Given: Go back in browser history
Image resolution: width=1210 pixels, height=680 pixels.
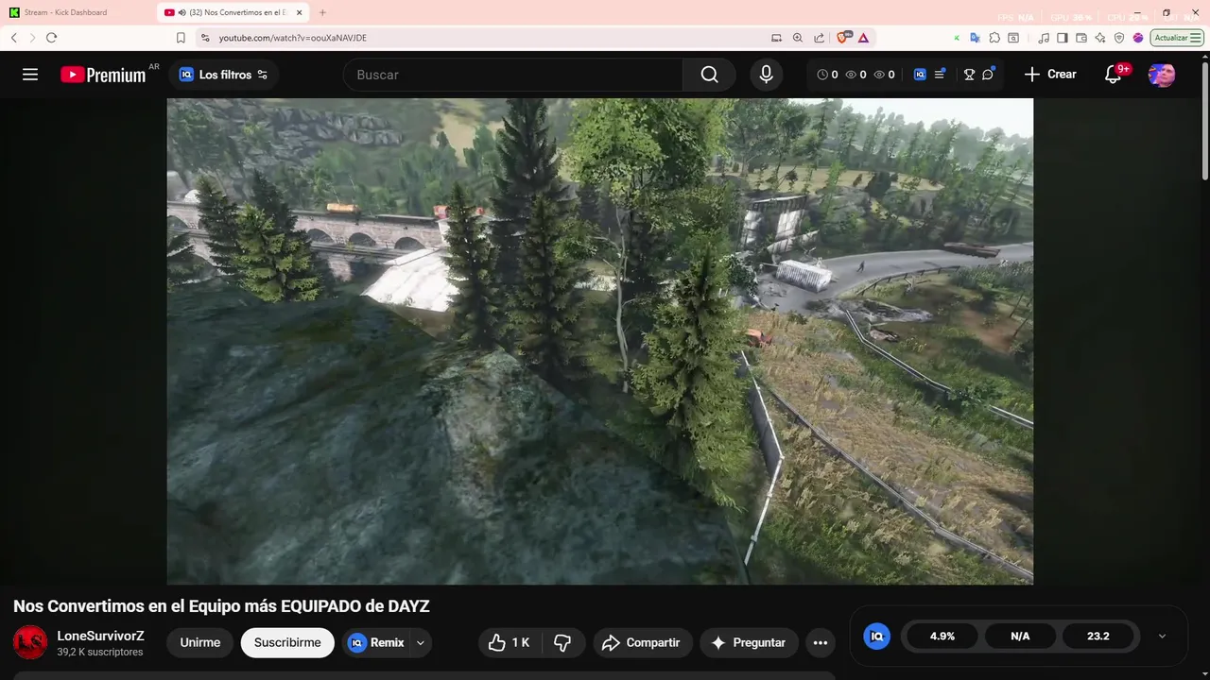Looking at the screenshot, I should (14, 38).
